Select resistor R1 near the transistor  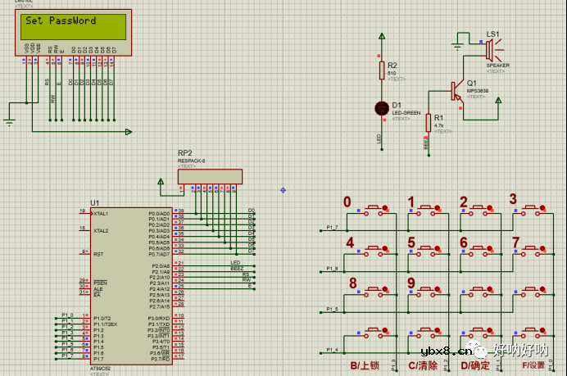(x=428, y=122)
